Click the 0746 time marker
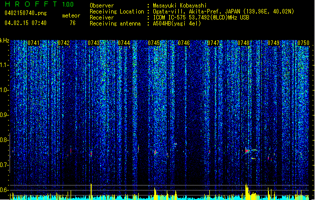Viewport: 315px width, 200px height. 184,43
